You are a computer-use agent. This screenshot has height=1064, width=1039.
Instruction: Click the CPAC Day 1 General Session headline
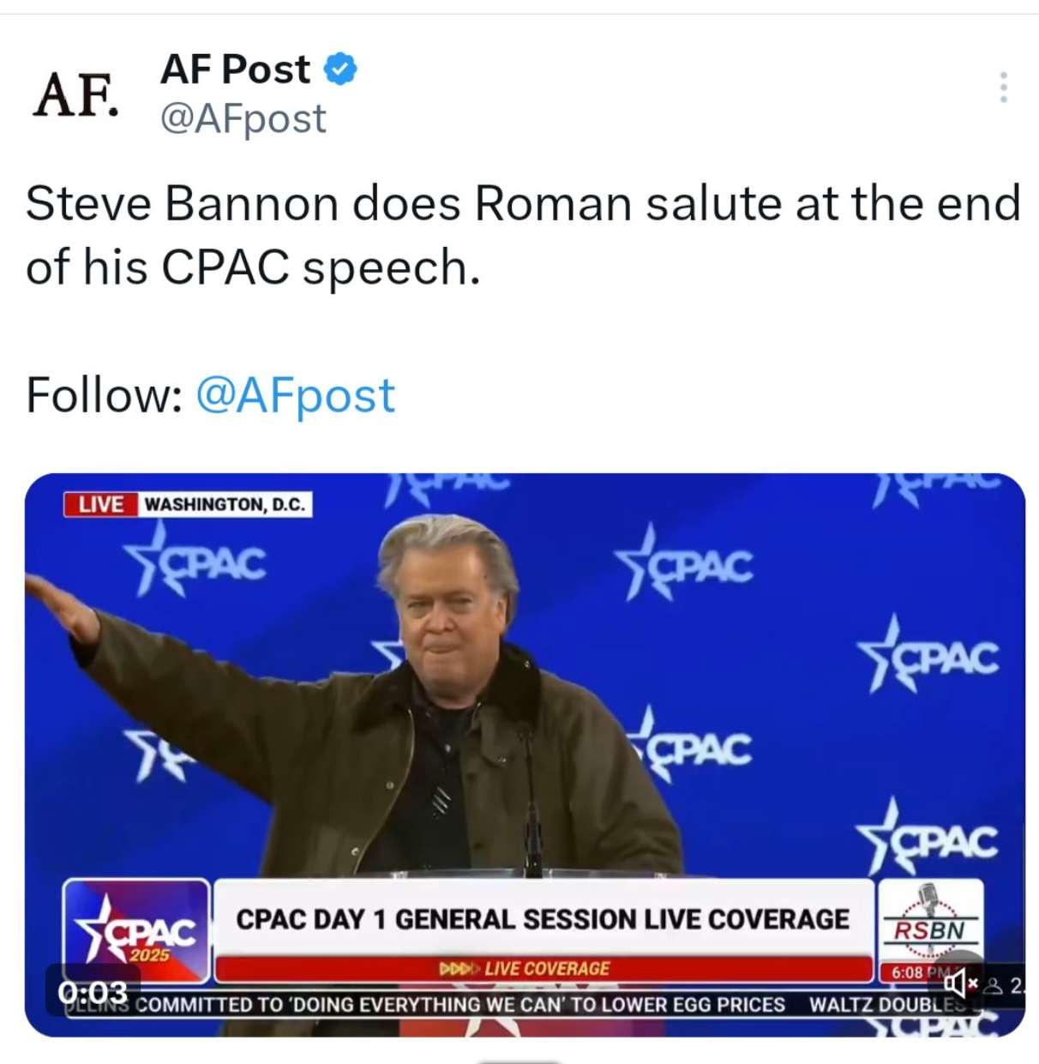click(543, 919)
